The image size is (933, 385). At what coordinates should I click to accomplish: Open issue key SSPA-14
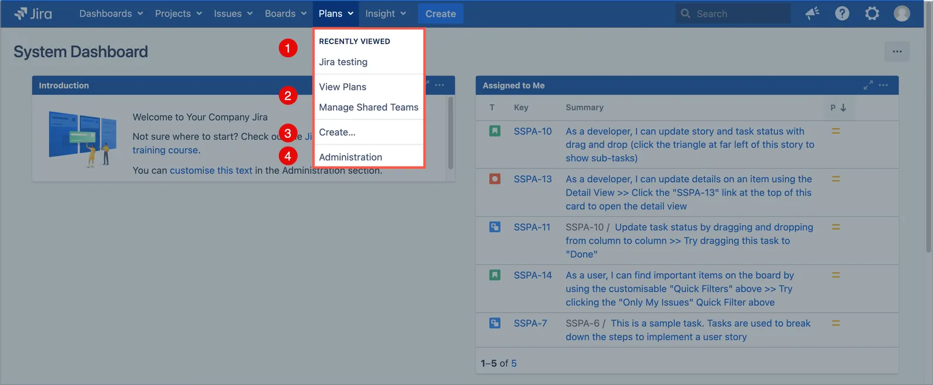[532, 275]
